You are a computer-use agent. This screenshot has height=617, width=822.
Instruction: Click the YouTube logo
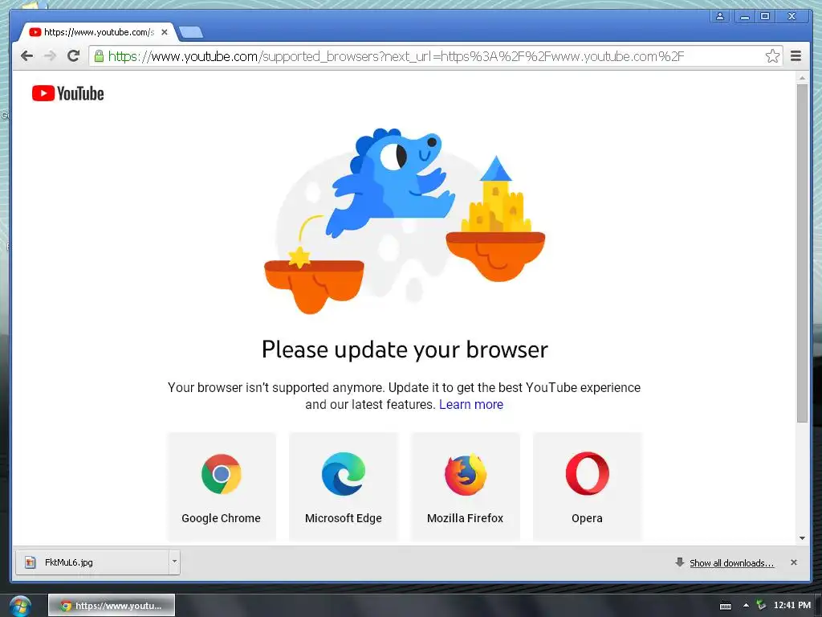[x=67, y=93]
